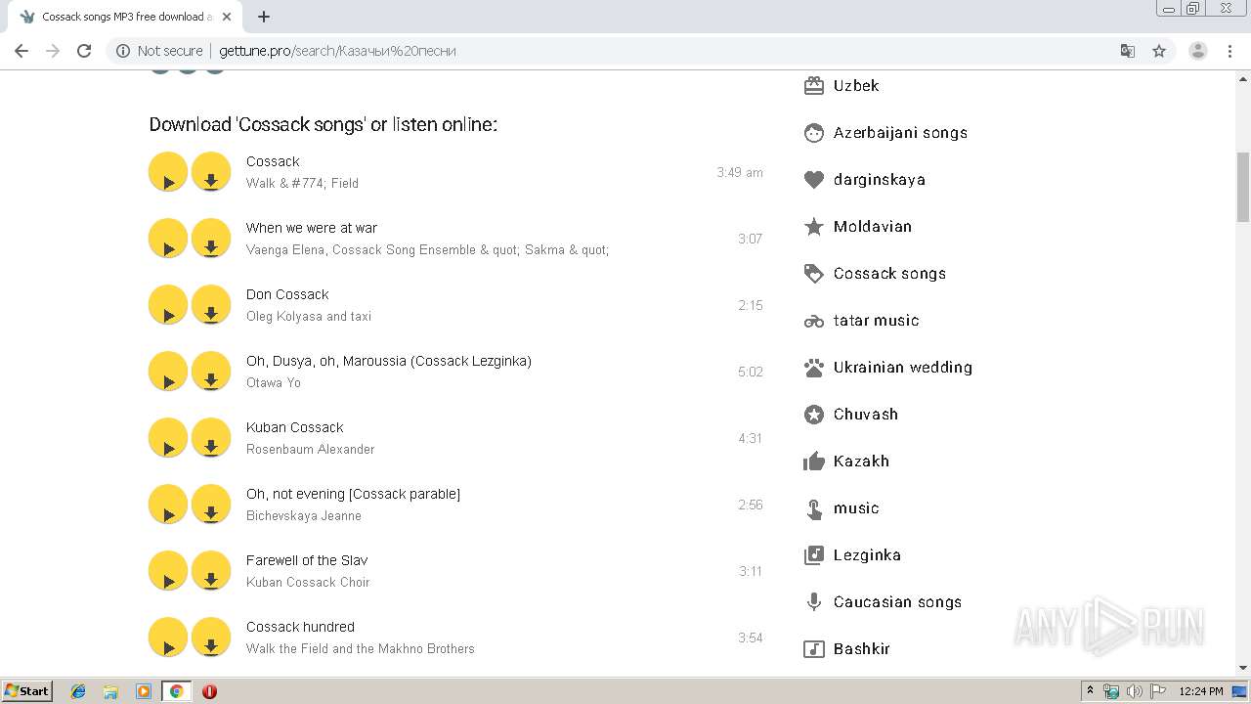Click the music note icon beside Bashkir
The width and height of the screenshot is (1251, 704).
point(814,649)
